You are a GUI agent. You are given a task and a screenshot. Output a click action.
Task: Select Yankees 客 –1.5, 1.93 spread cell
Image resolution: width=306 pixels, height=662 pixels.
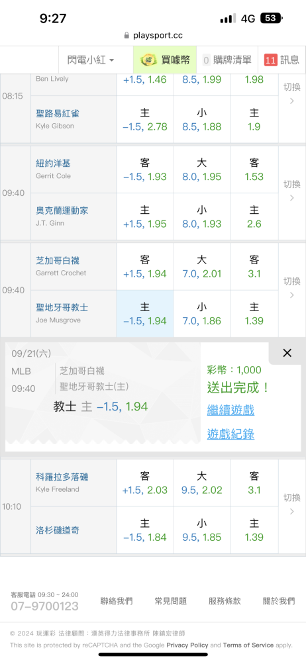[x=145, y=169]
